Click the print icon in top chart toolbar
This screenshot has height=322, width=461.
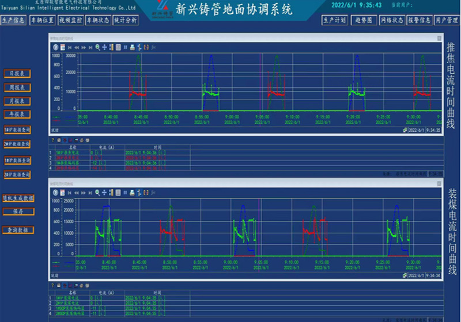click(132, 47)
